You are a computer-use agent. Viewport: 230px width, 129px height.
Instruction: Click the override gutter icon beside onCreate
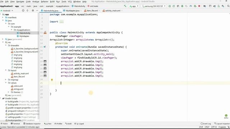pos(45,47)
